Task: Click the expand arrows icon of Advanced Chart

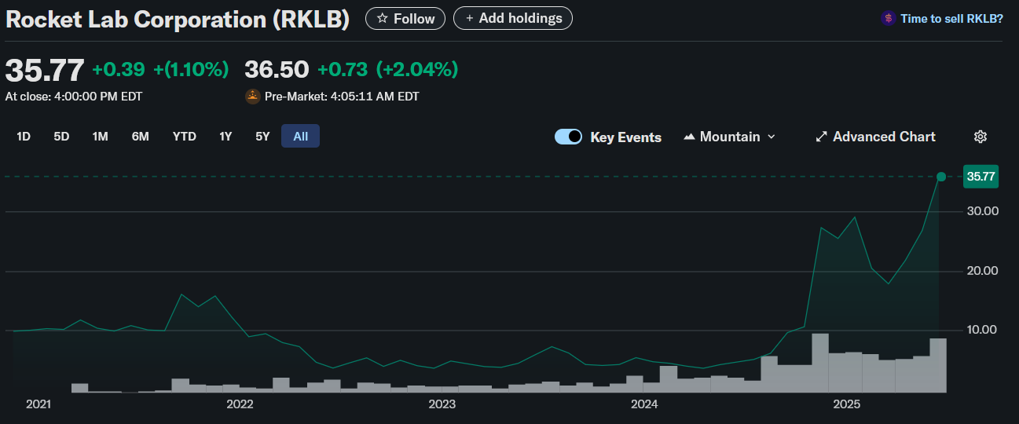Action: [x=821, y=137]
